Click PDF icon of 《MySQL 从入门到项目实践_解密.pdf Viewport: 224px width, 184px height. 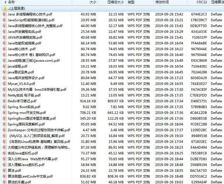[4, 136]
